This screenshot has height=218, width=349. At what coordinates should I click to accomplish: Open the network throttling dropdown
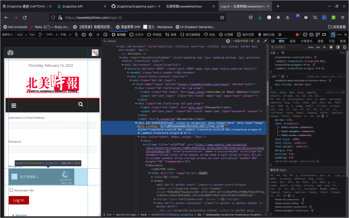[x=65, y=34]
